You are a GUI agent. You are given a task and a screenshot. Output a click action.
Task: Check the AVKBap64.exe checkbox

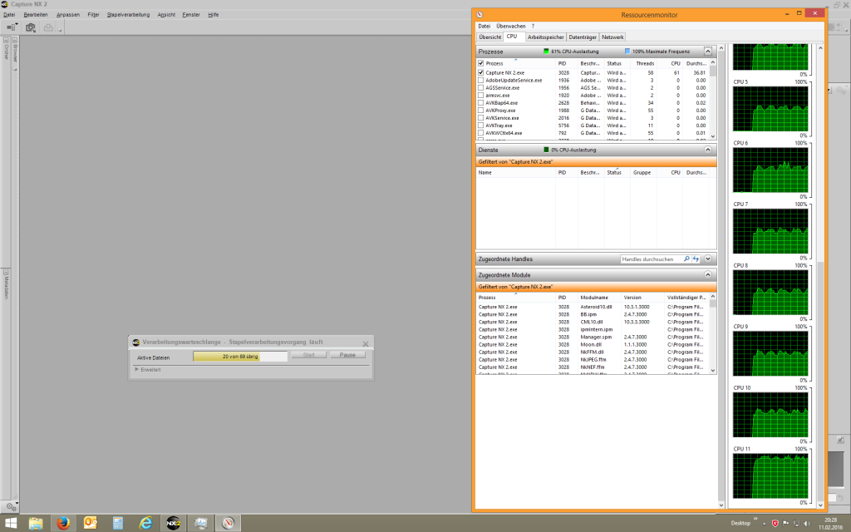pos(481,102)
